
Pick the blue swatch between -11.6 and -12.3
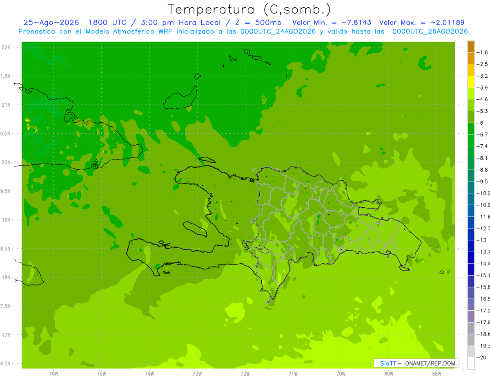tap(471, 223)
